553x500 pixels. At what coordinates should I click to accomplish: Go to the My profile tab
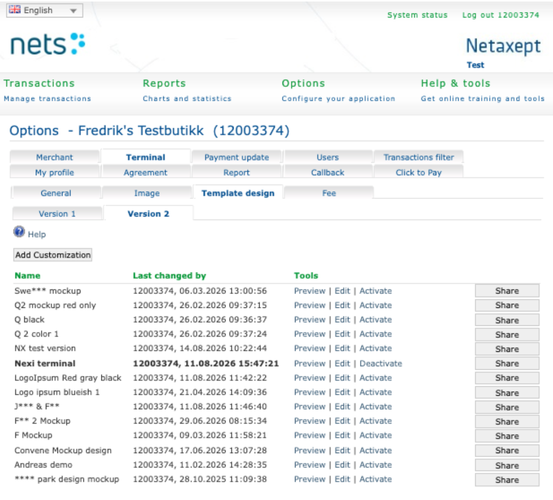point(55,173)
